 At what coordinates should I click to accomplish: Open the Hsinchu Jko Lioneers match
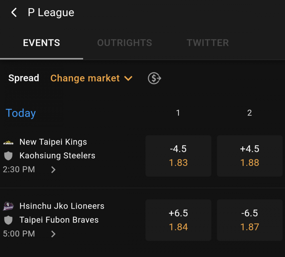pos(62,206)
